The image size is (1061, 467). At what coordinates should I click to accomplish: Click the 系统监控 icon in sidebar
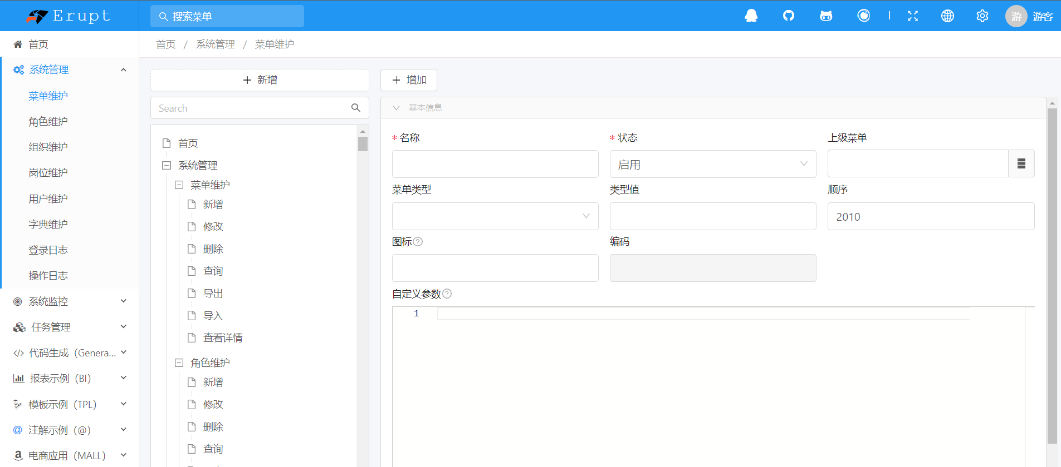(x=18, y=302)
